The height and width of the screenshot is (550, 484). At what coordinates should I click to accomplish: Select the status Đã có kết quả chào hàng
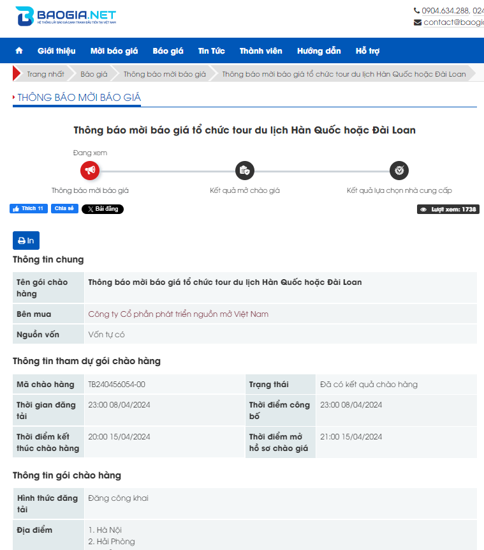(369, 385)
